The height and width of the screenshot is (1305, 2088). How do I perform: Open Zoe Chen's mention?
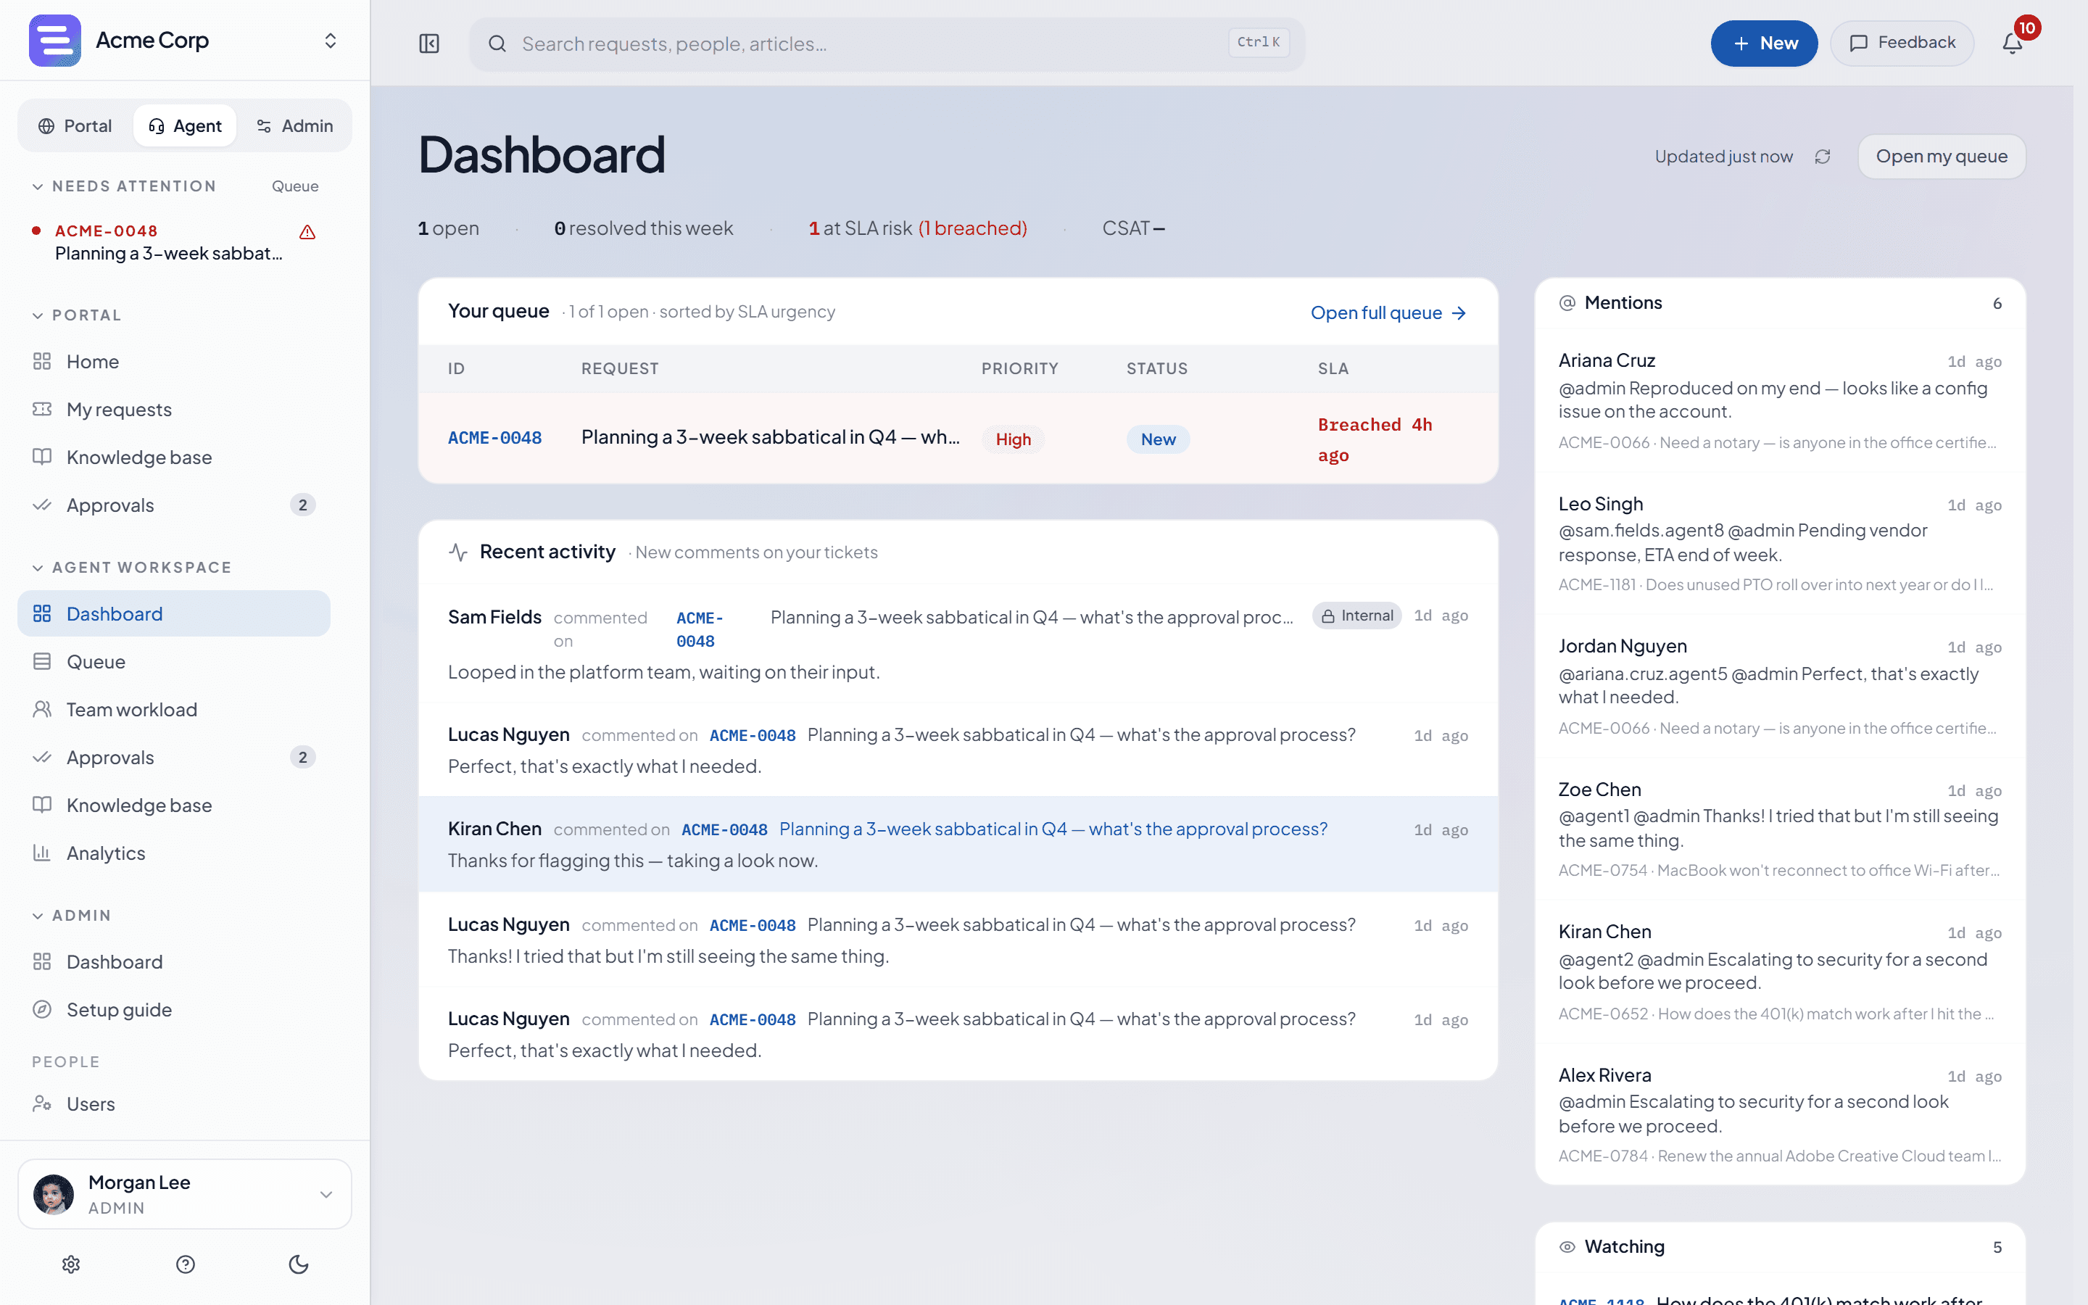[x=1779, y=829]
